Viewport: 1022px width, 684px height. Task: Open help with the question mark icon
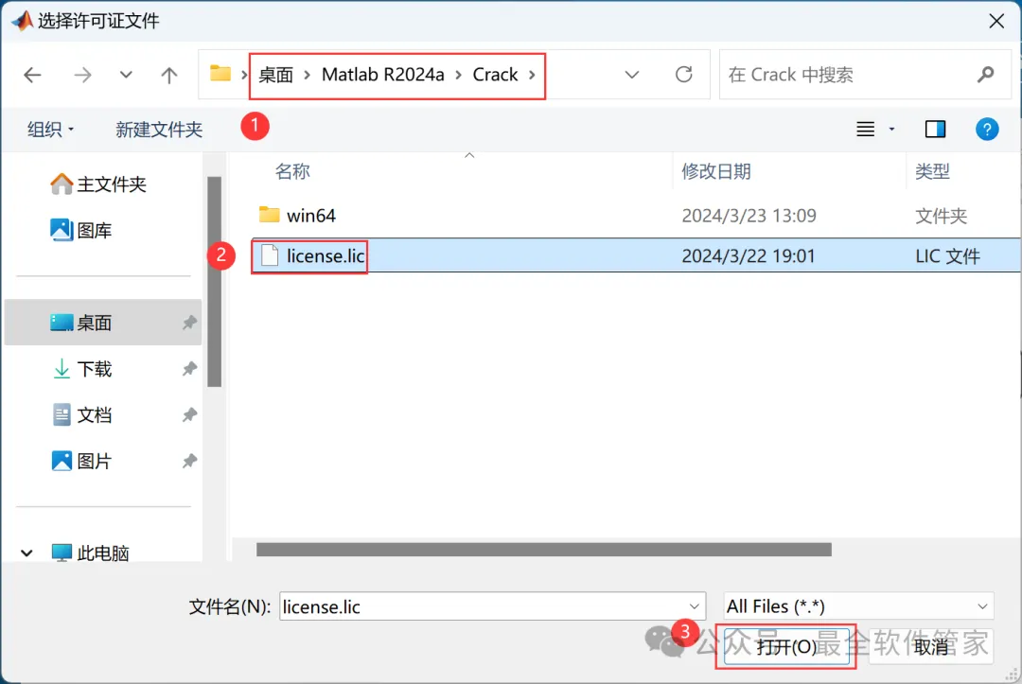click(987, 129)
